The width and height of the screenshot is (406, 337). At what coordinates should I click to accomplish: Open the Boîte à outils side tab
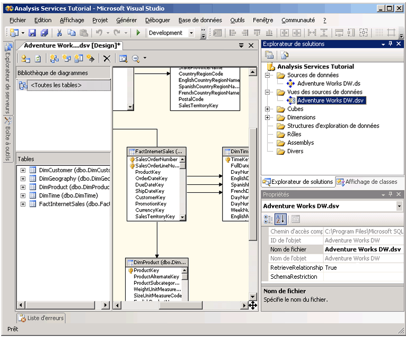coord(8,139)
